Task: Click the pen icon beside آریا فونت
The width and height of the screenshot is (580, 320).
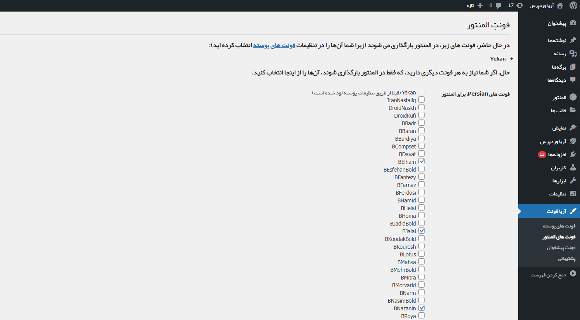Action: coord(573,211)
